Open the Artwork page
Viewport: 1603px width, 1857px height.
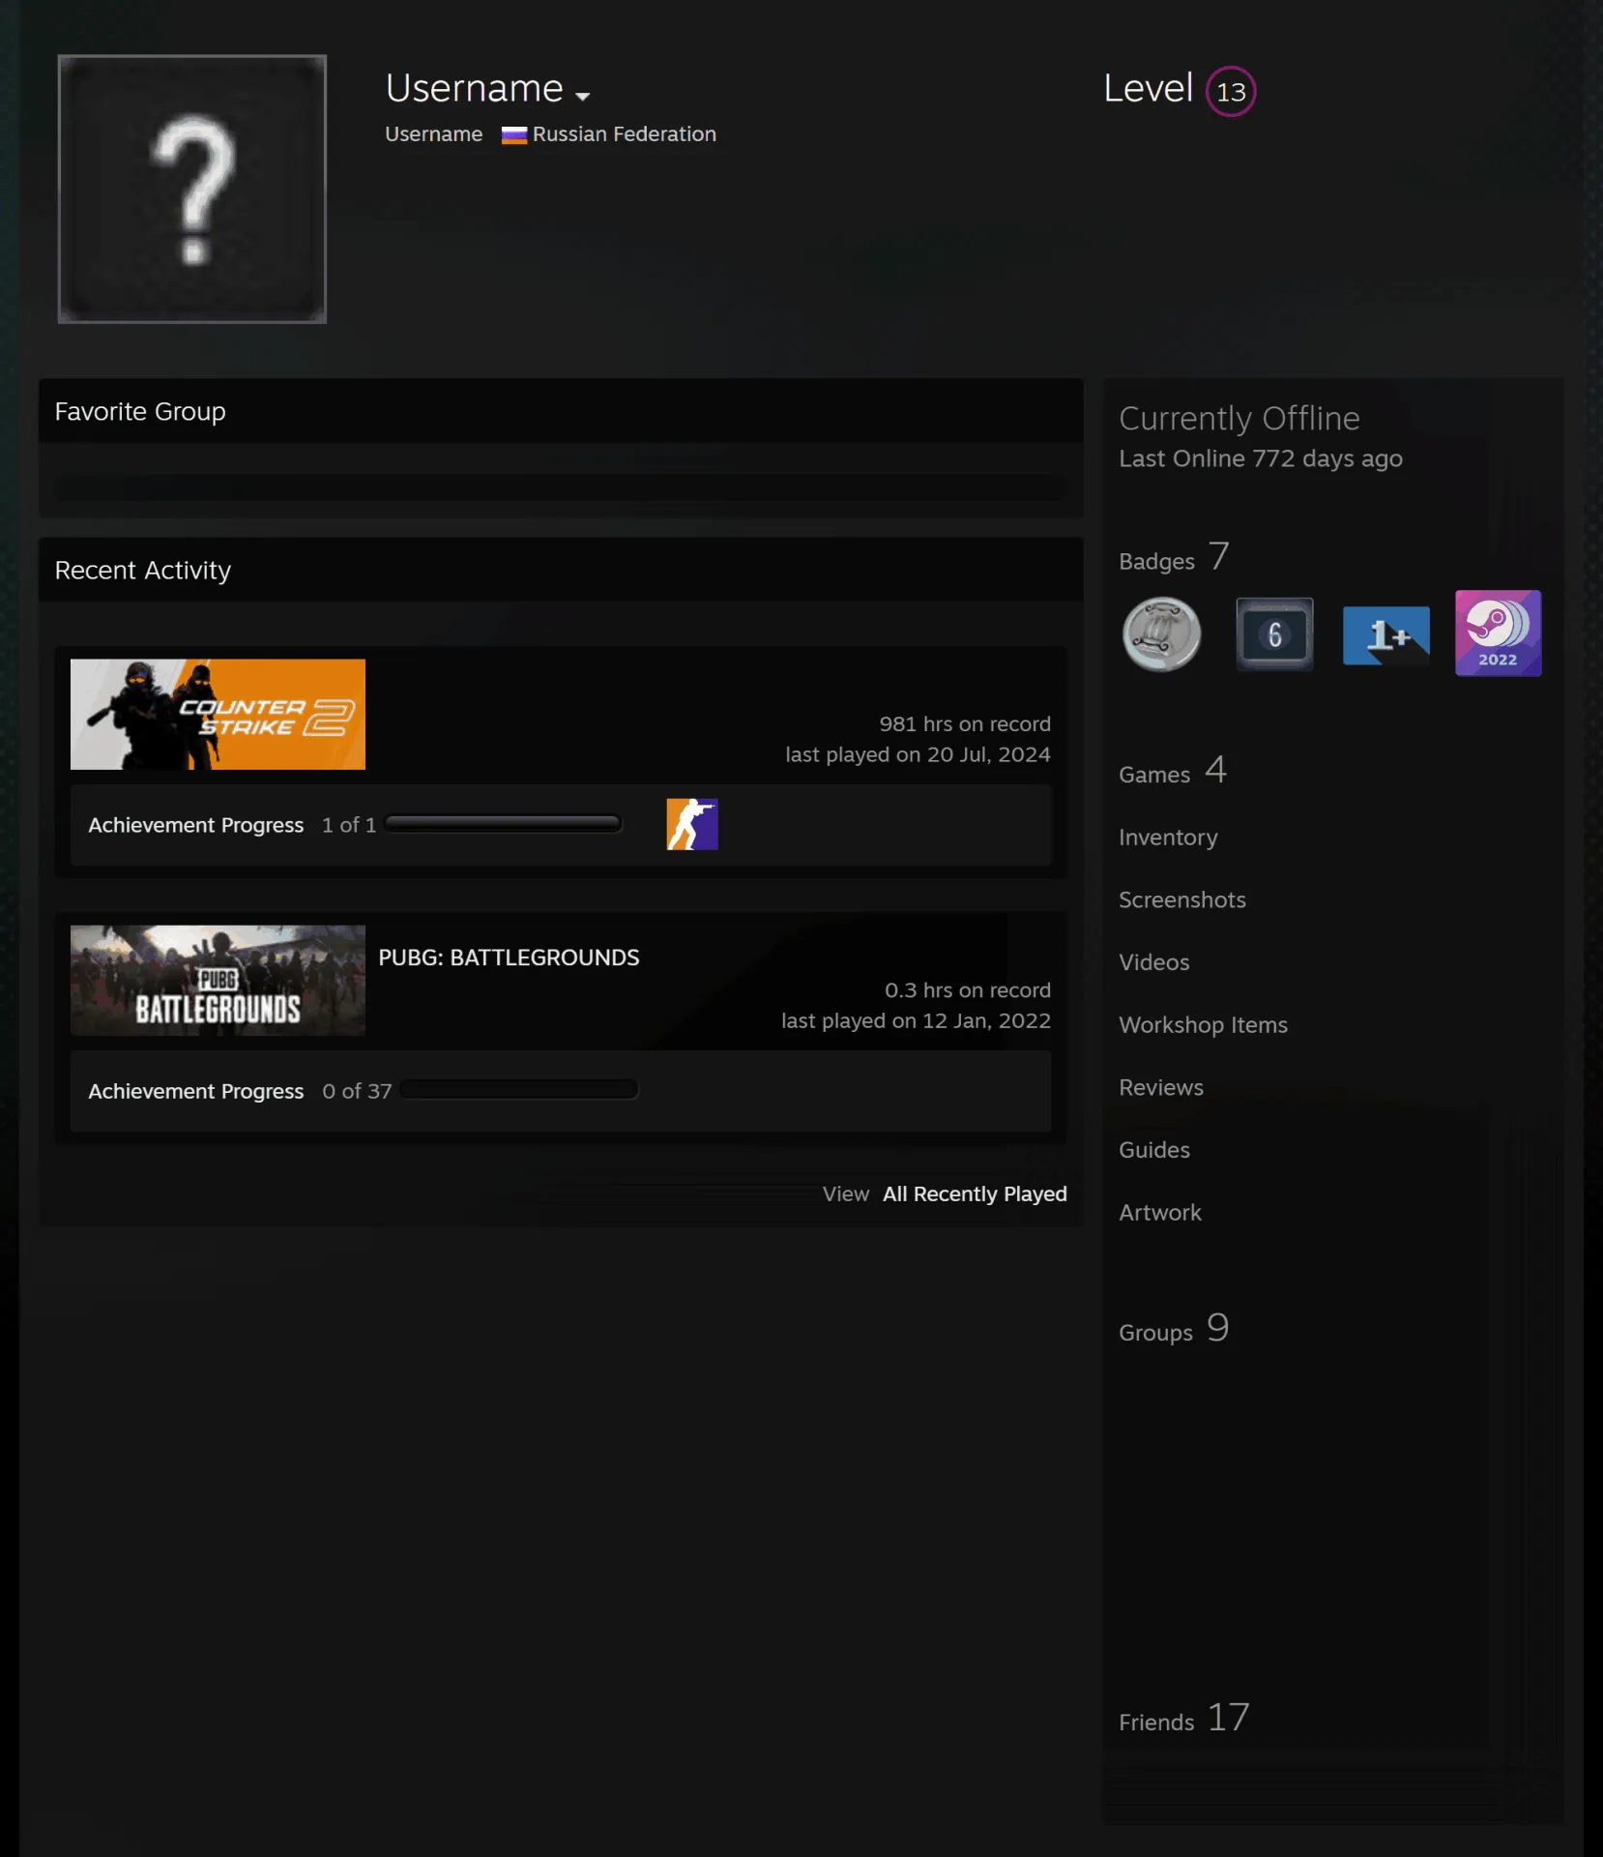point(1160,1213)
